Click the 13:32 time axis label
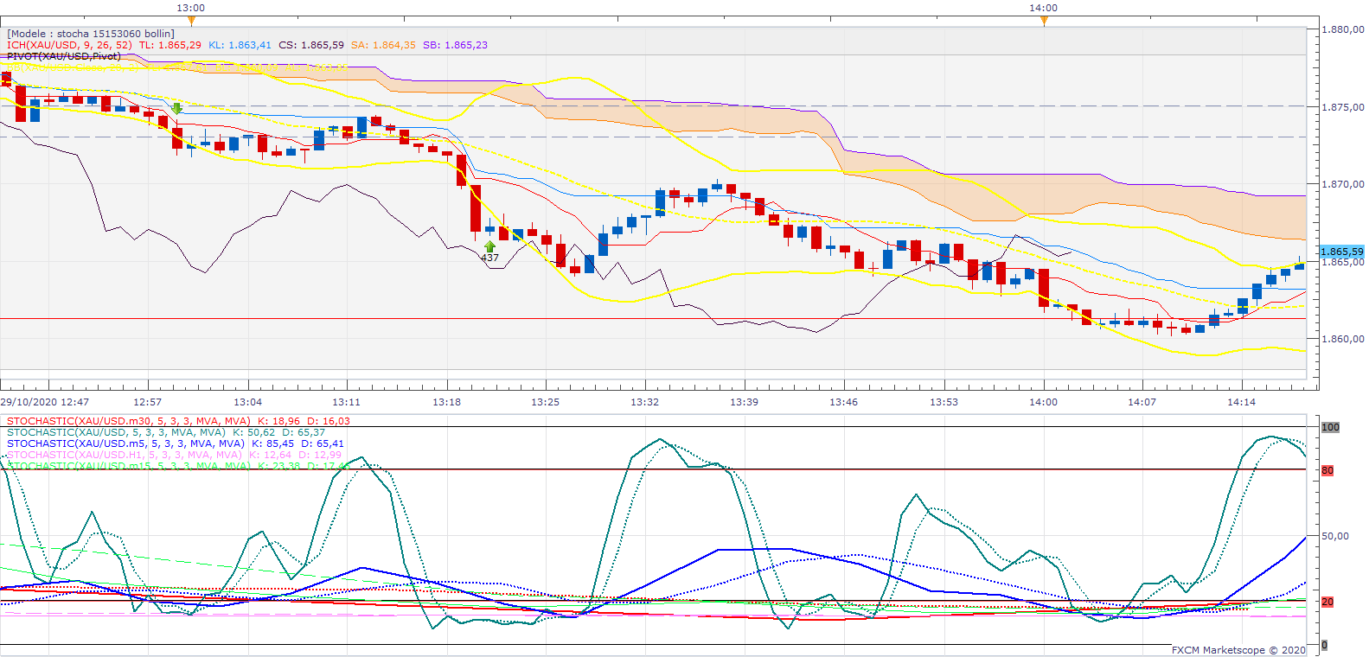The height and width of the screenshot is (657, 1369). (645, 402)
